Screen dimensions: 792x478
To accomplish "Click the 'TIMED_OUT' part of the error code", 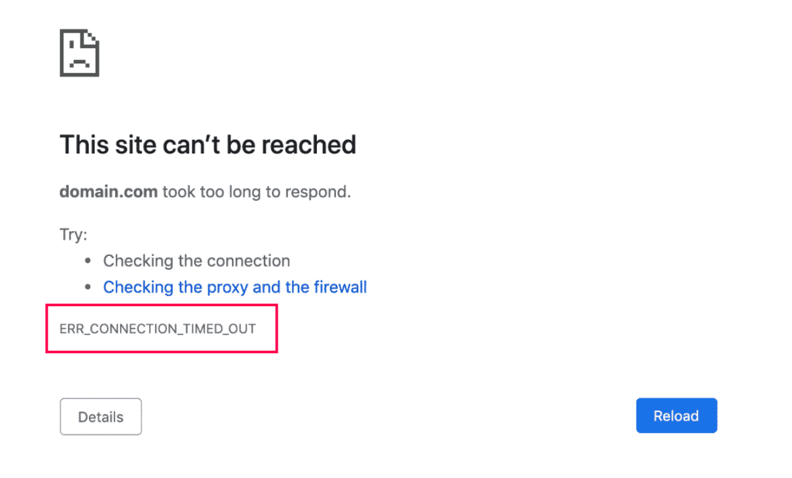I will (x=219, y=328).
